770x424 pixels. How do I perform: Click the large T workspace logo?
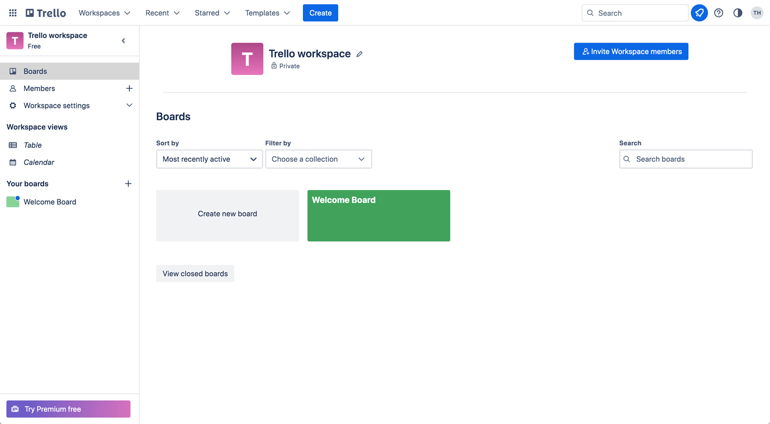tap(247, 59)
